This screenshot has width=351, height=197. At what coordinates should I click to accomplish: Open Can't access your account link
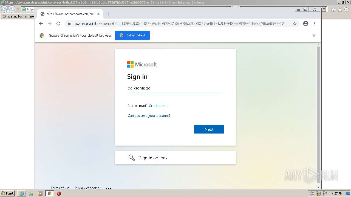pos(149,115)
